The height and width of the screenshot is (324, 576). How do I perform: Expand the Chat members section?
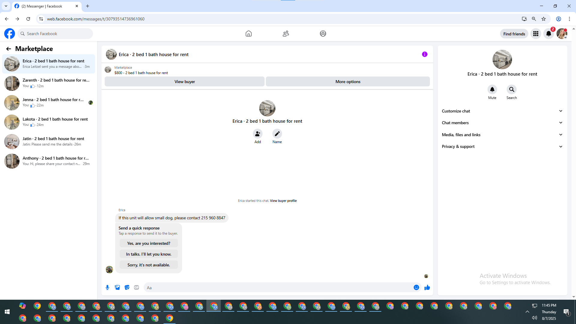502,123
